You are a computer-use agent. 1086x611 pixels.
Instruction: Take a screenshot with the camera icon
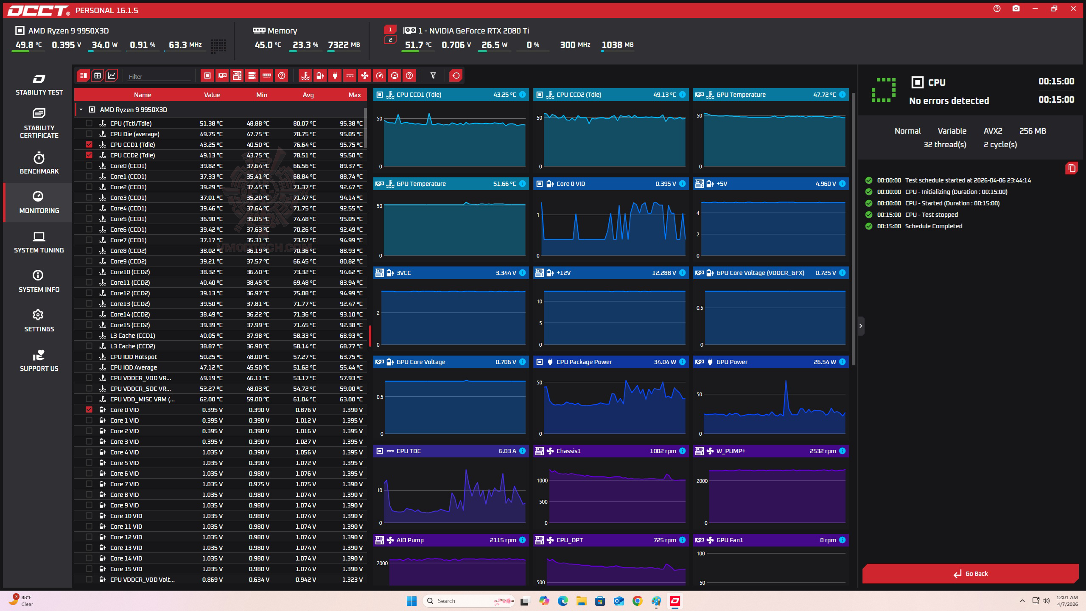point(1016,8)
